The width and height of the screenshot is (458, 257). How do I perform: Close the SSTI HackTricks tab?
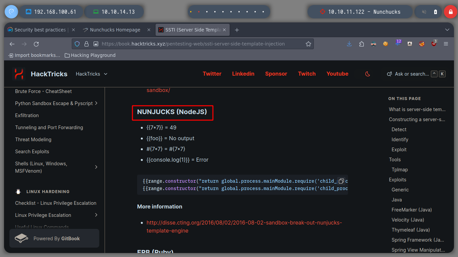224,30
